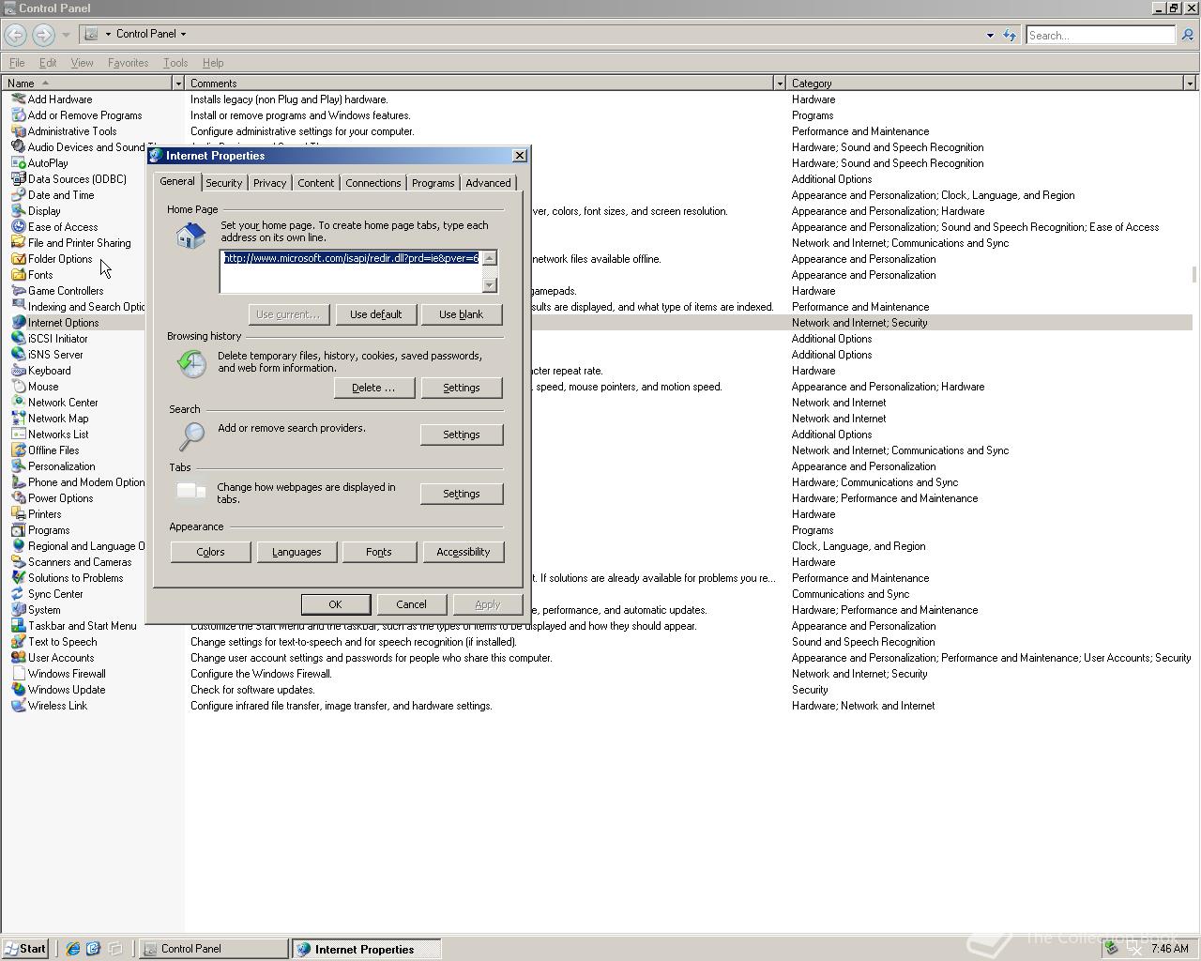Image resolution: width=1201 pixels, height=961 pixels.
Task: Click the Back navigation arrow
Action: coord(16,35)
